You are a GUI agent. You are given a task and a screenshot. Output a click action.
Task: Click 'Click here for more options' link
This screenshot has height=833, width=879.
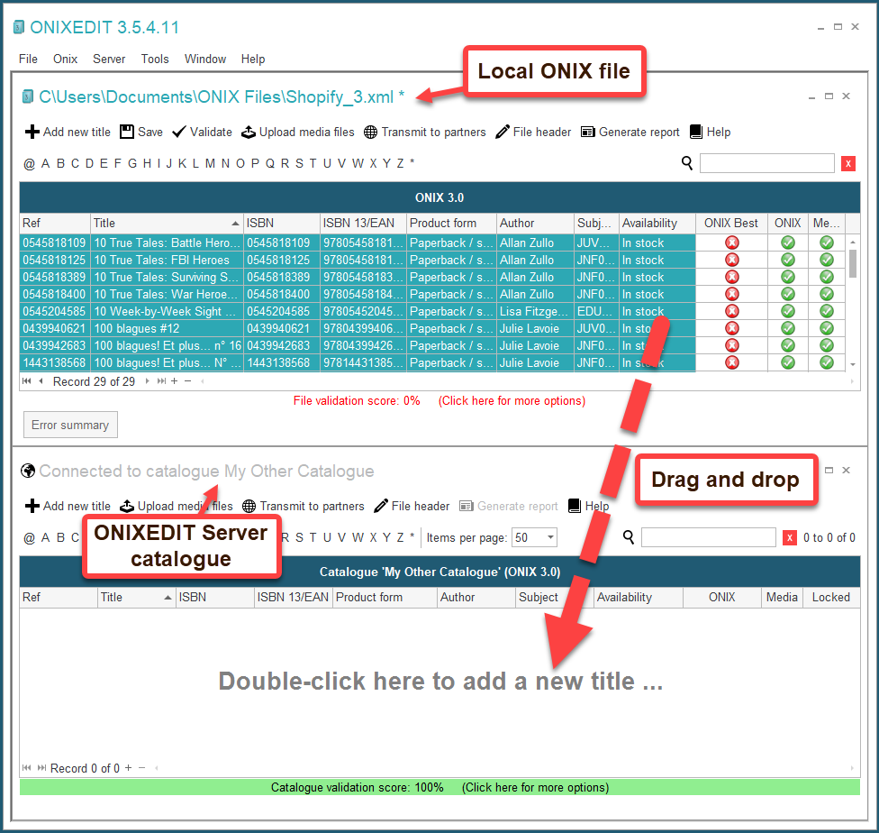click(x=512, y=400)
